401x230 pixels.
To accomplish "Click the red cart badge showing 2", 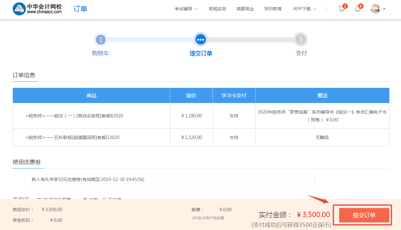I will [345, 6].
